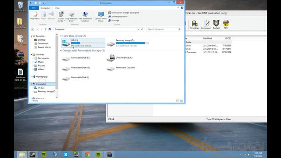Viewport: 281px width, 158px height.
Task: Collapse the Computer tree node
Action: (x=31, y=84)
